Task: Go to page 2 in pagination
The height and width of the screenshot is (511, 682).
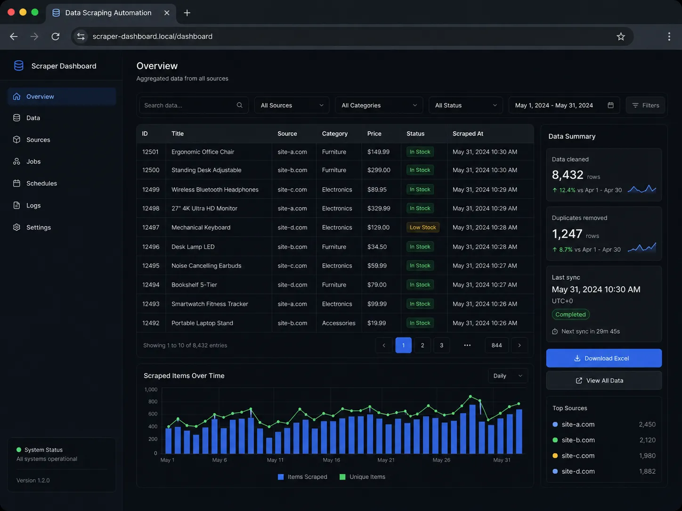Action: (x=422, y=345)
